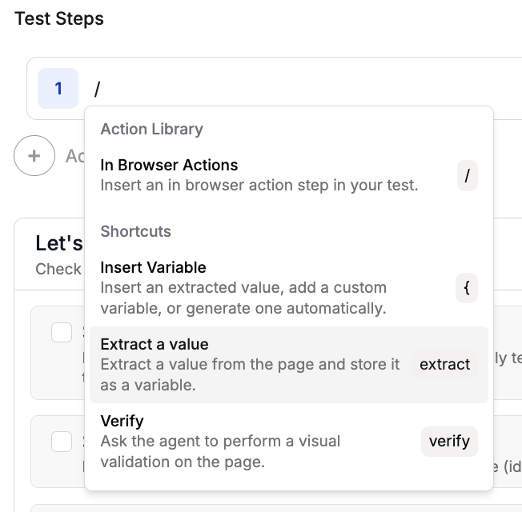The width and height of the screenshot is (522, 512).
Task: Click the Shortcuts section header
Action: [x=135, y=232]
